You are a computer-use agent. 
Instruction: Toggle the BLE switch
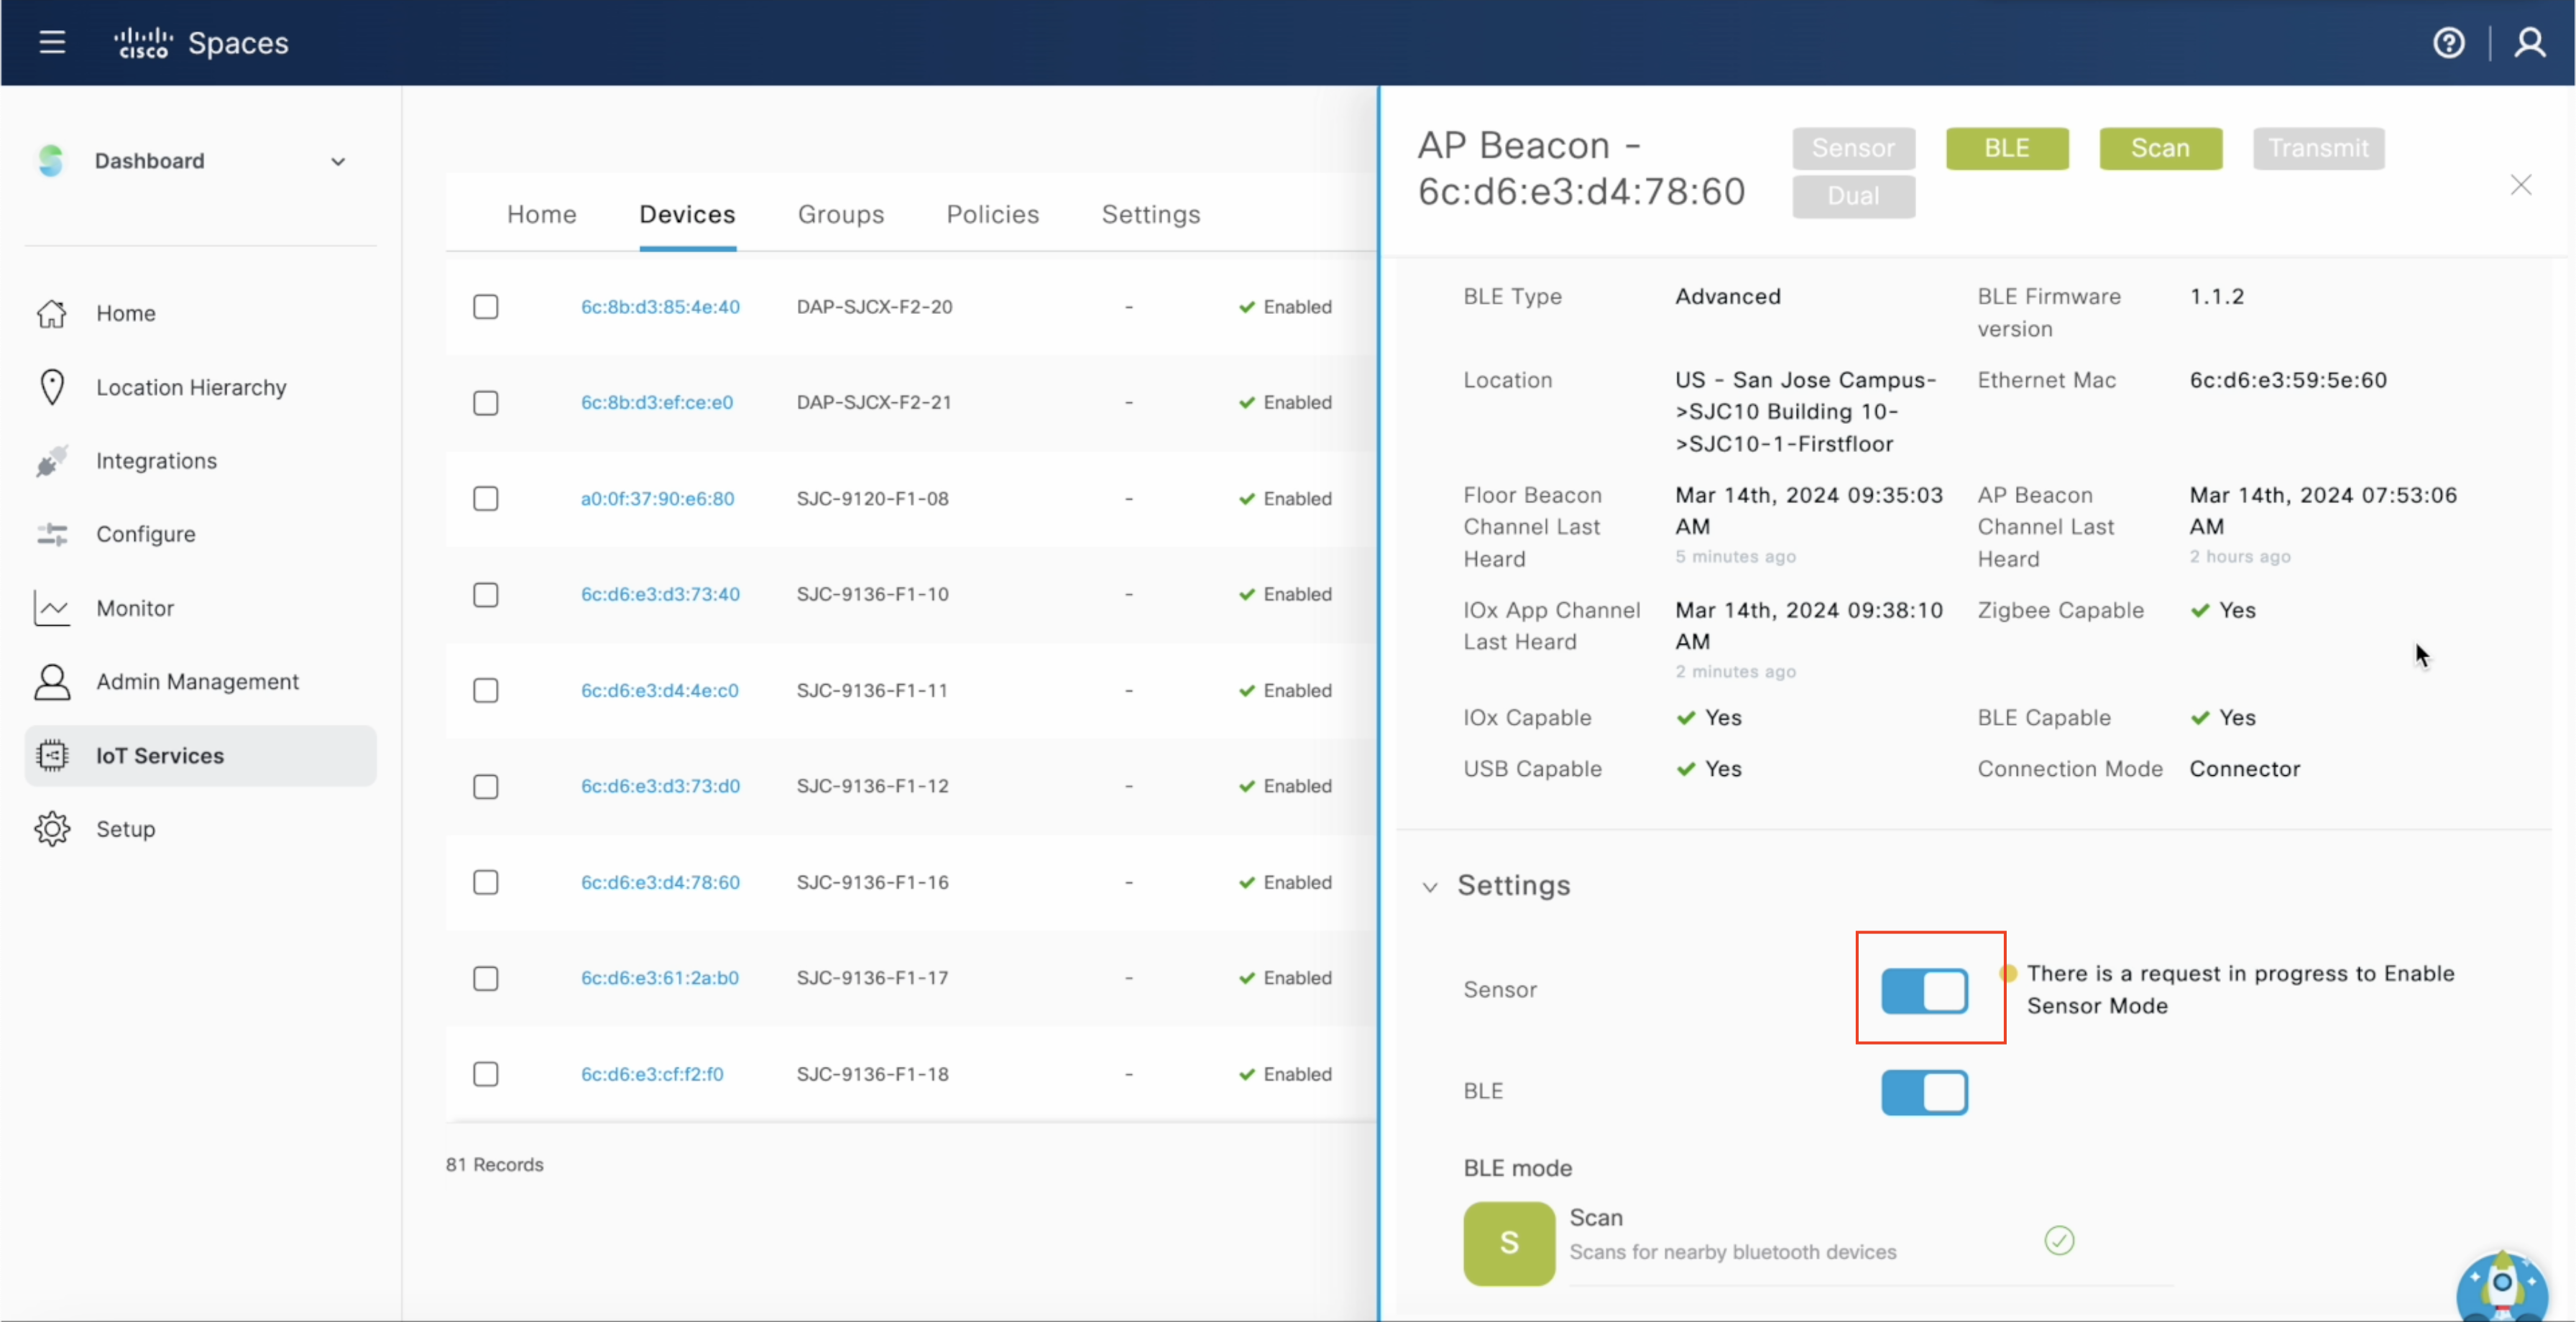coord(1924,1092)
